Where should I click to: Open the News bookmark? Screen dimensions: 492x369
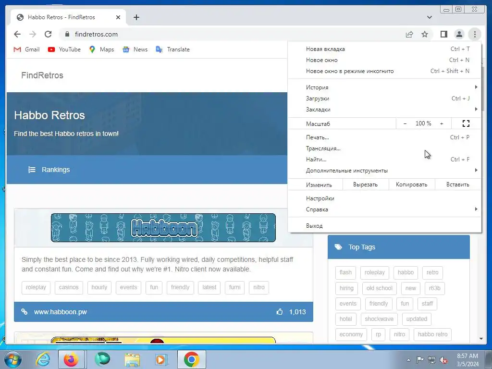point(135,49)
